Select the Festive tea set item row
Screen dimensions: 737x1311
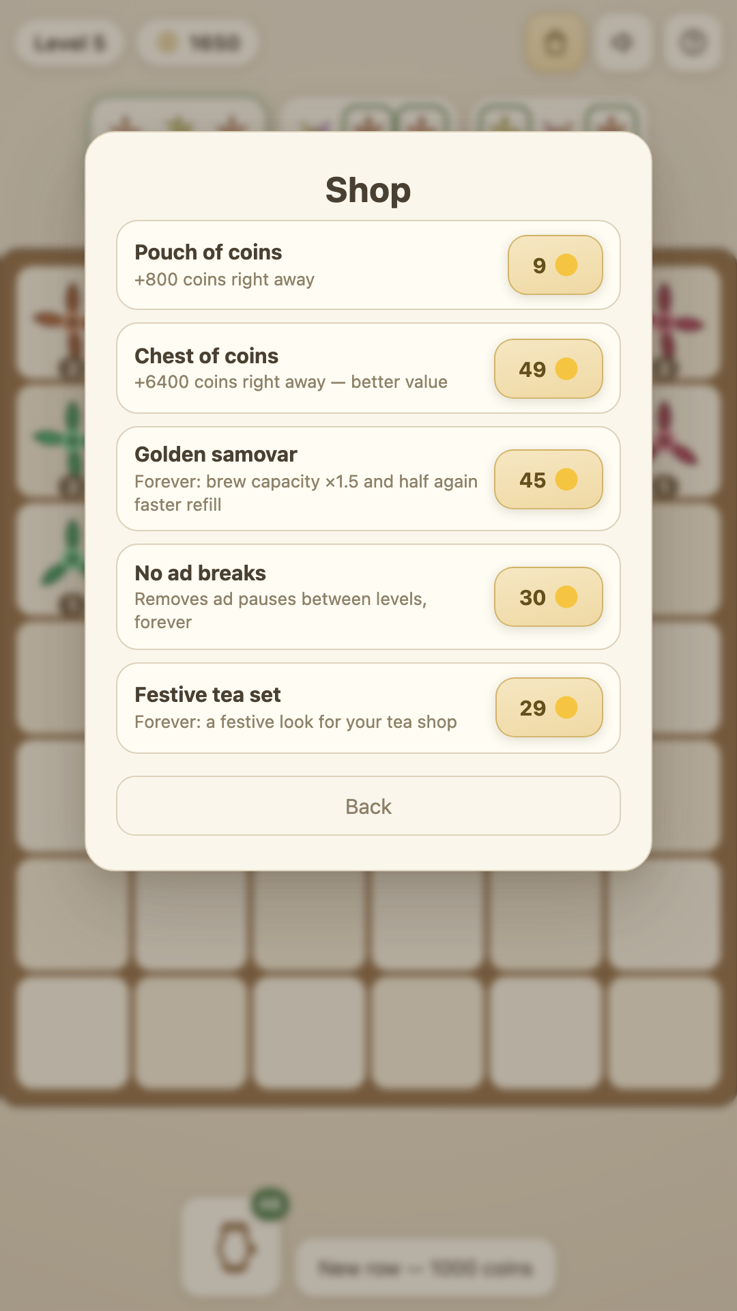(x=369, y=708)
